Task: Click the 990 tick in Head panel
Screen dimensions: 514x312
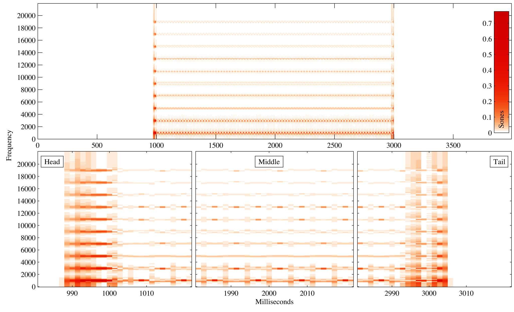Action: [x=72, y=293]
